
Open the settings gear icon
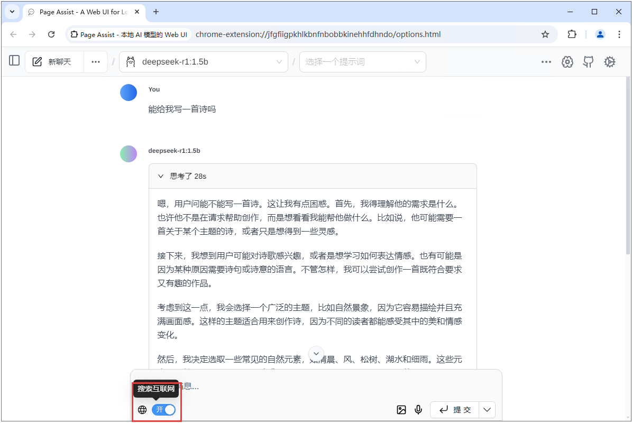(609, 62)
